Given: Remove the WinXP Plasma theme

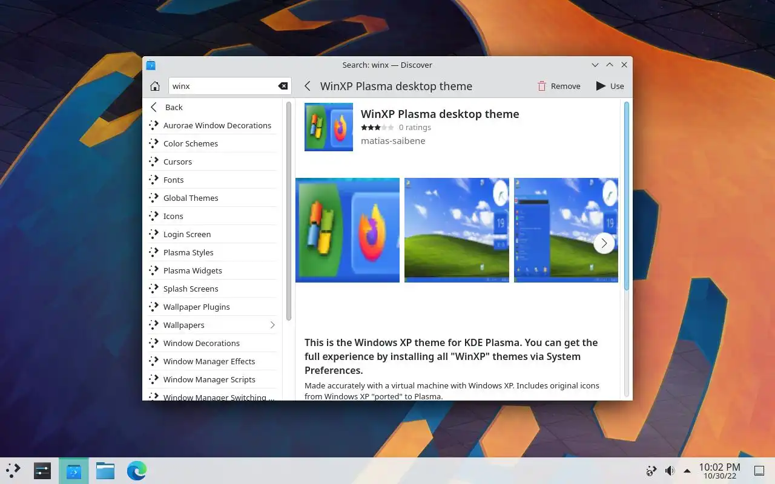Looking at the screenshot, I should 559,86.
